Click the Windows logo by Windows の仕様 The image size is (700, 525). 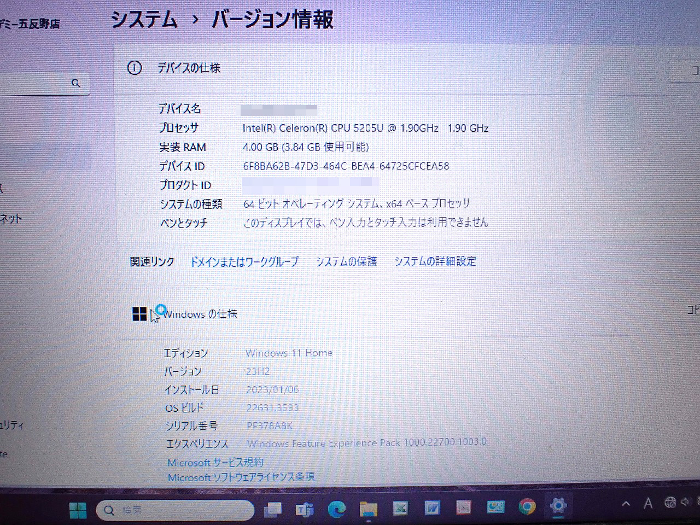(139, 314)
